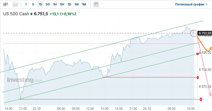The height and width of the screenshot is (111, 212).
Task: Click the US 500 Cash title
Action: click(16, 14)
